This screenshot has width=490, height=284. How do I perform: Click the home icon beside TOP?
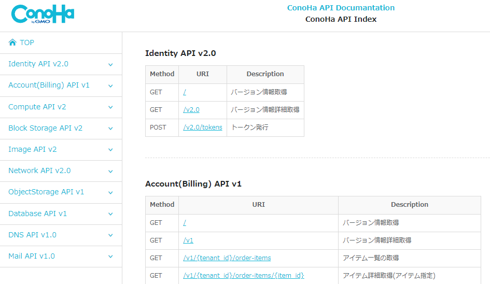pos(12,42)
